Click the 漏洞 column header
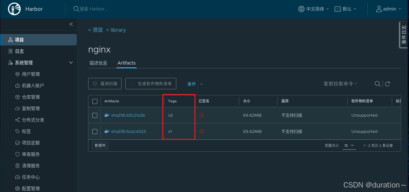The image size is (409, 192). tap(285, 101)
